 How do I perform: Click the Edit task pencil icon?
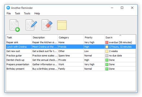pyautogui.click(x=31, y=25)
